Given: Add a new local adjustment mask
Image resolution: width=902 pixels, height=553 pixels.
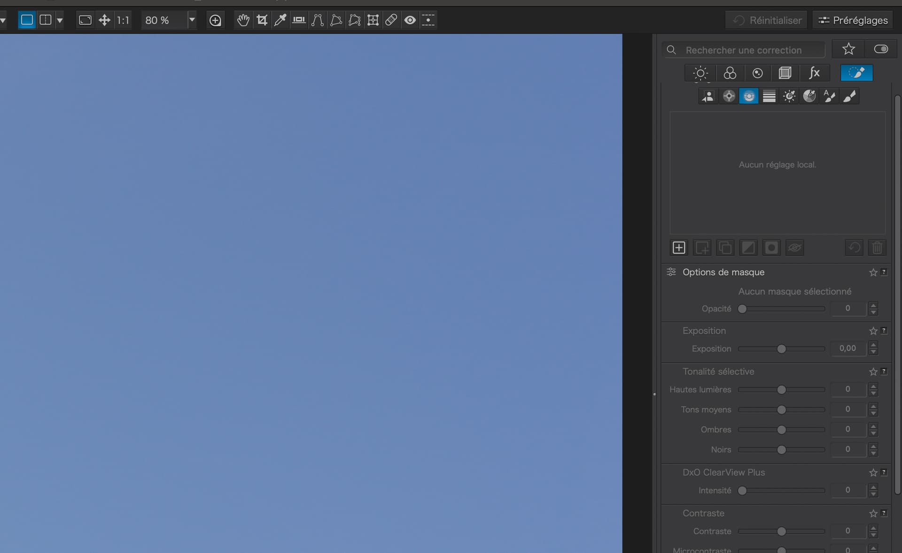Looking at the screenshot, I should 679,248.
